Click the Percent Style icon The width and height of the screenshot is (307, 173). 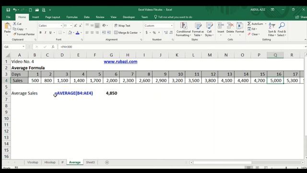[154, 33]
